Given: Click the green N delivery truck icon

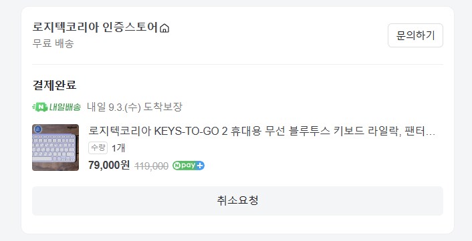Looking at the screenshot, I should tap(40, 107).
